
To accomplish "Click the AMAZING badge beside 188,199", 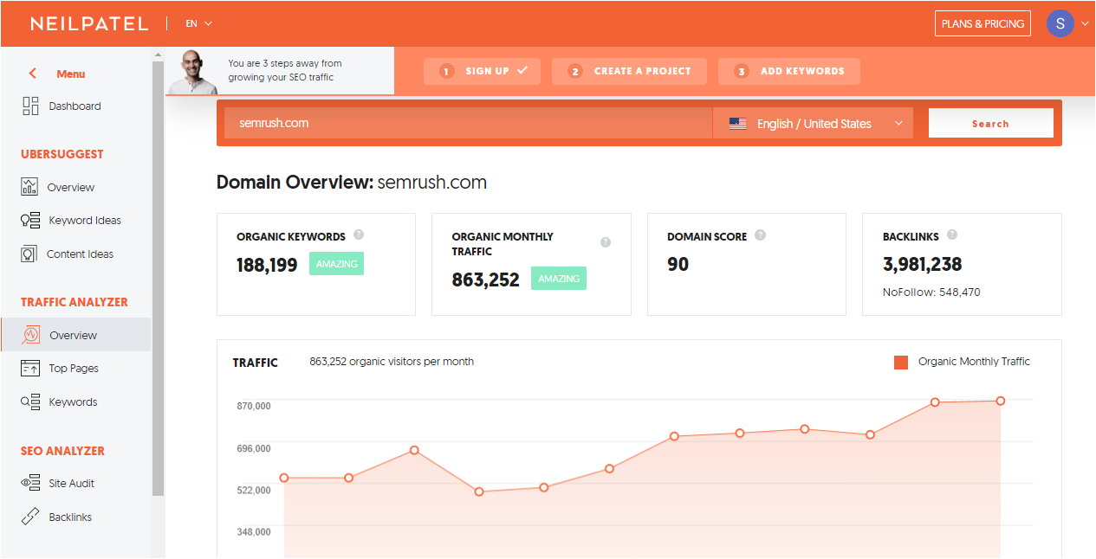I will click(x=336, y=264).
